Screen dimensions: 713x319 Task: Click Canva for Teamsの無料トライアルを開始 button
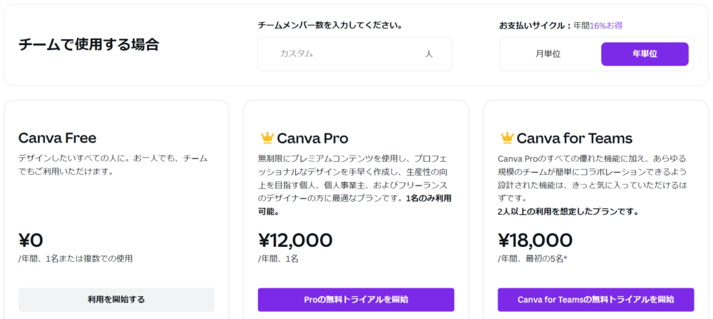[595, 299]
